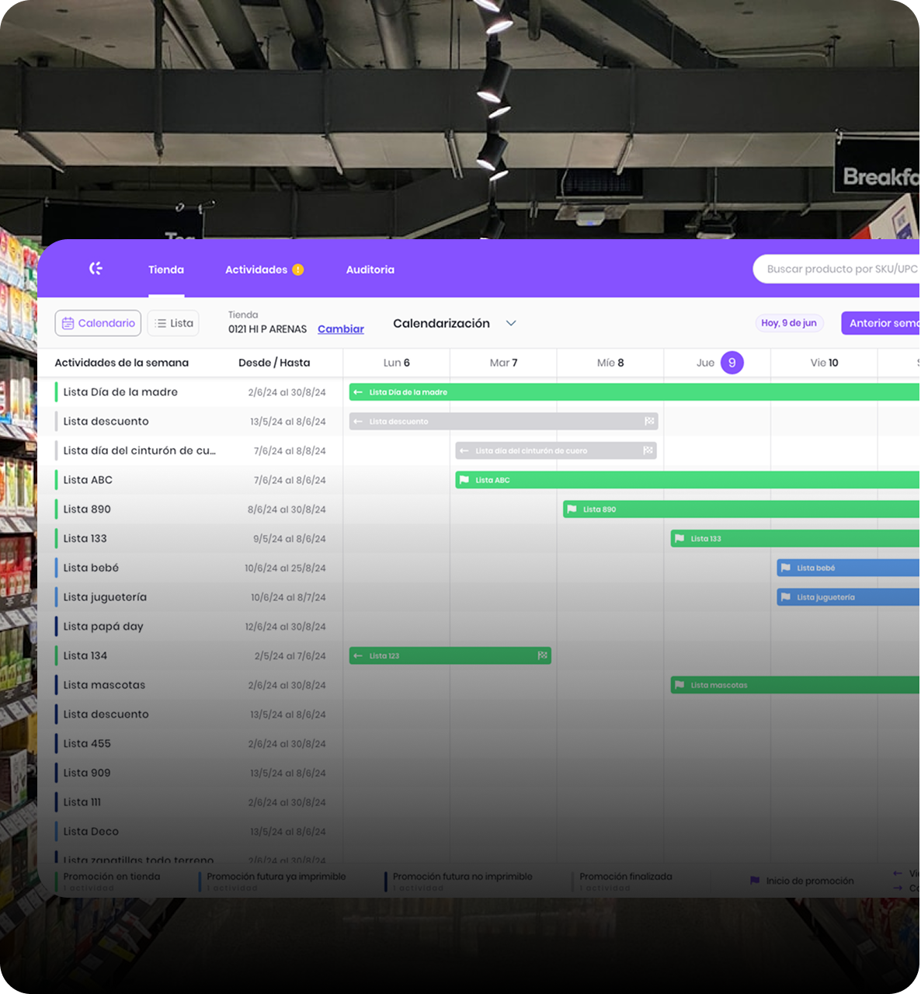921x994 pixels.
Task: Open the Auditoria tab
Action: (370, 269)
